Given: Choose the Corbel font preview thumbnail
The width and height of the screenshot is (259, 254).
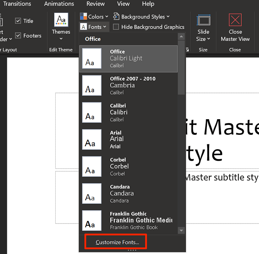Looking at the screenshot, I should [92, 166].
